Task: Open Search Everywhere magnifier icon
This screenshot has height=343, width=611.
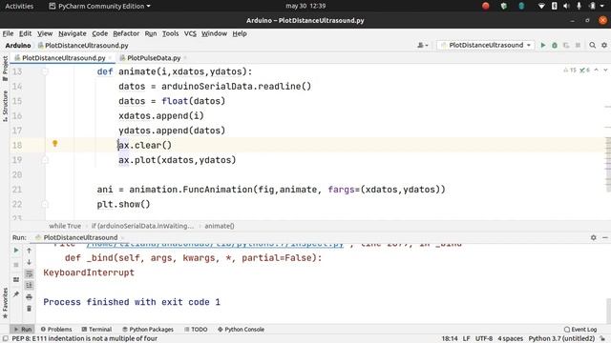Action: click(592, 45)
